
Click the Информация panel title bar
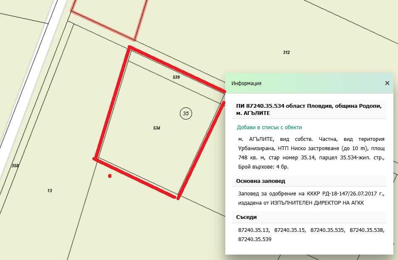coord(246,83)
